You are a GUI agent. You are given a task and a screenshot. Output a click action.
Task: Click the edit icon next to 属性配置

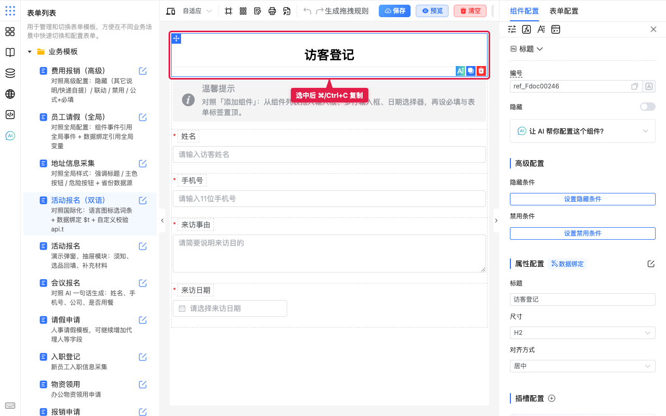click(x=651, y=264)
